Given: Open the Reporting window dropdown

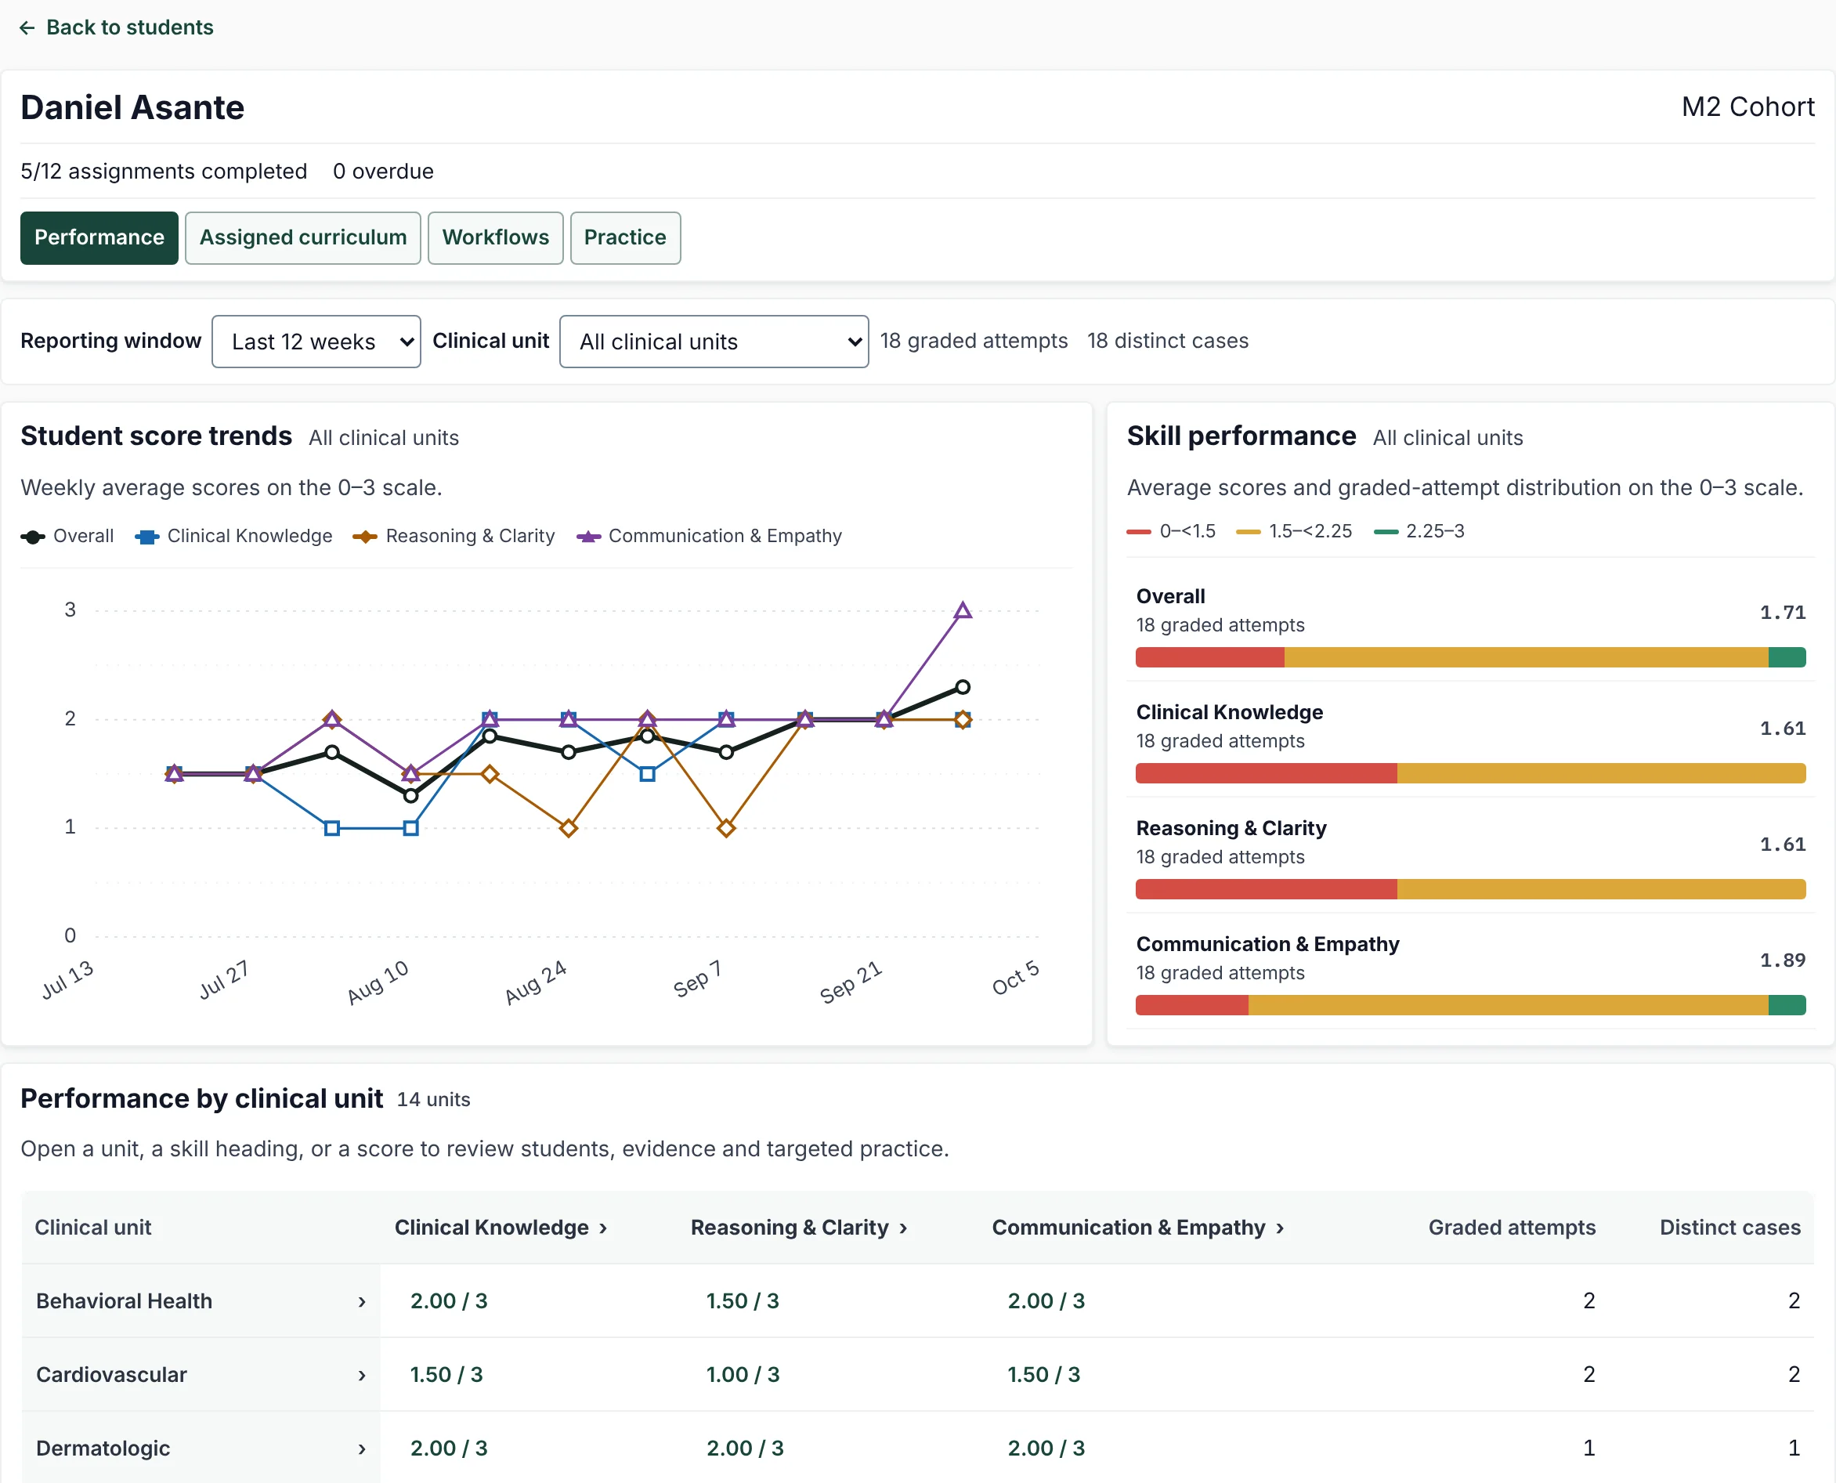Looking at the screenshot, I should pyautogui.click(x=316, y=342).
